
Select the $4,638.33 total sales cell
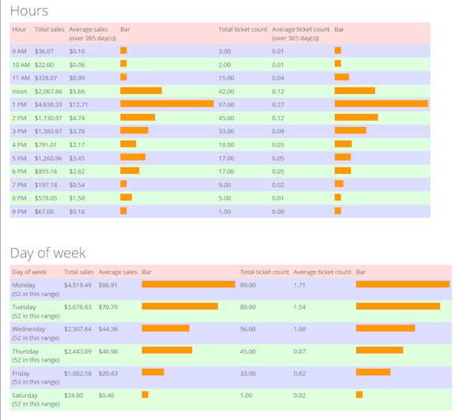click(x=48, y=104)
